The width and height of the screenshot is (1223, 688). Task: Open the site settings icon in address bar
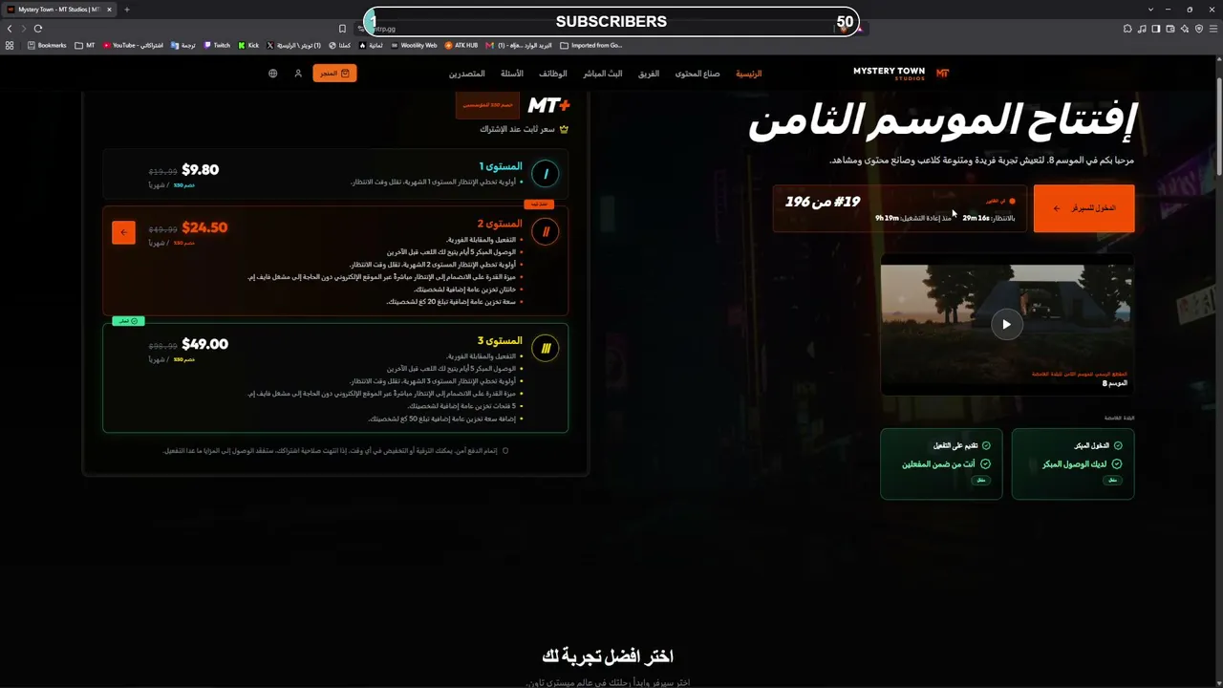pyautogui.click(x=360, y=29)
